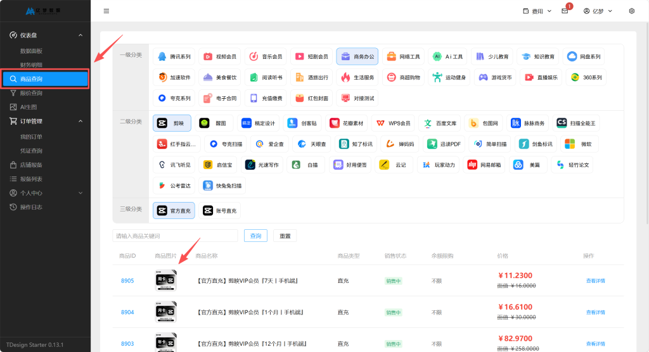Choose the 对接测试 category
This screenshot has width=649, height=352.
tap(357, 98)
